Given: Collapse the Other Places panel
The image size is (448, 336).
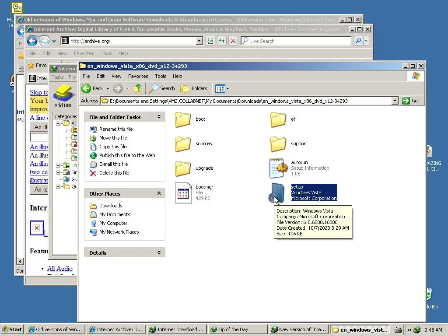Looking at the screenshot, I should [x=159, y=193].
